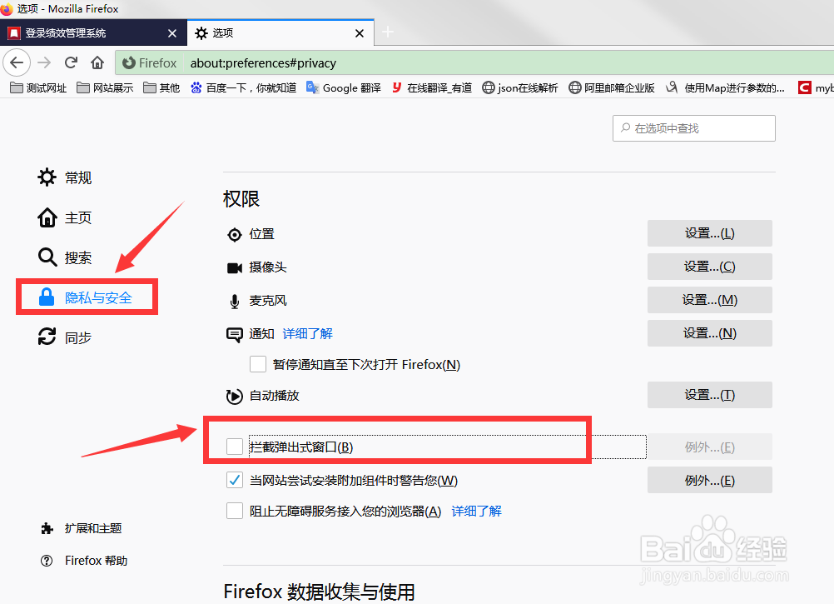Click the back navigation arrow
Image resolution: width=834 pixels, height=604 pixels.
[17, 62]
